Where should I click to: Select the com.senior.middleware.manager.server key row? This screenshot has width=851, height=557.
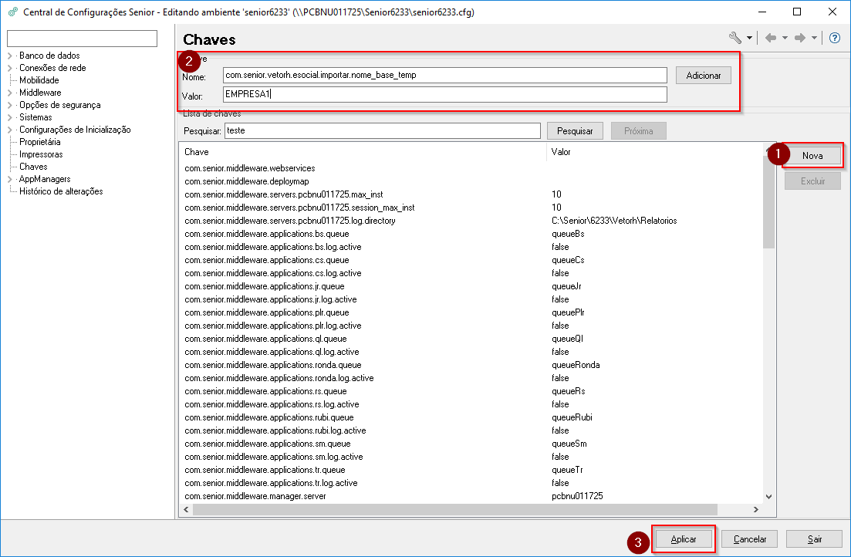(x=255, y=496)
